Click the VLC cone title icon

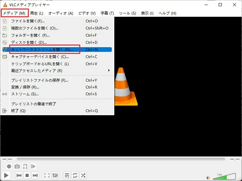point(5,5)
